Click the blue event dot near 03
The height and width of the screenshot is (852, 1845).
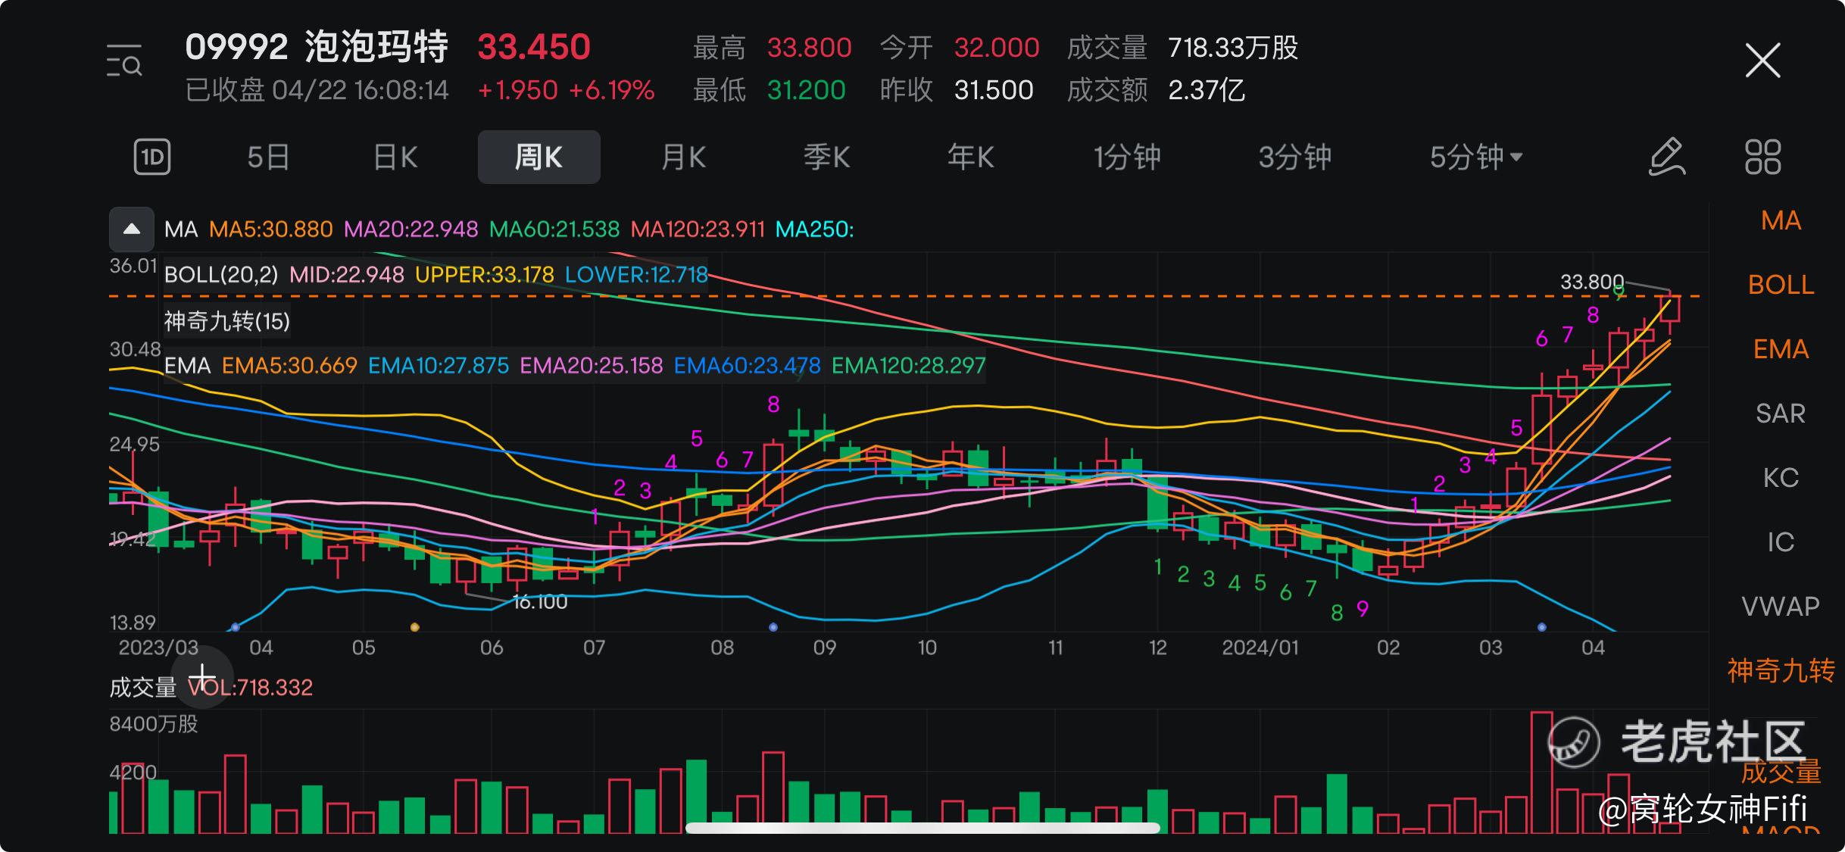1542,627
